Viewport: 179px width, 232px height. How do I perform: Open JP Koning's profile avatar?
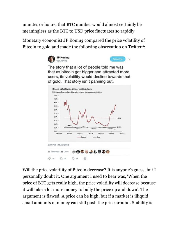52,59
